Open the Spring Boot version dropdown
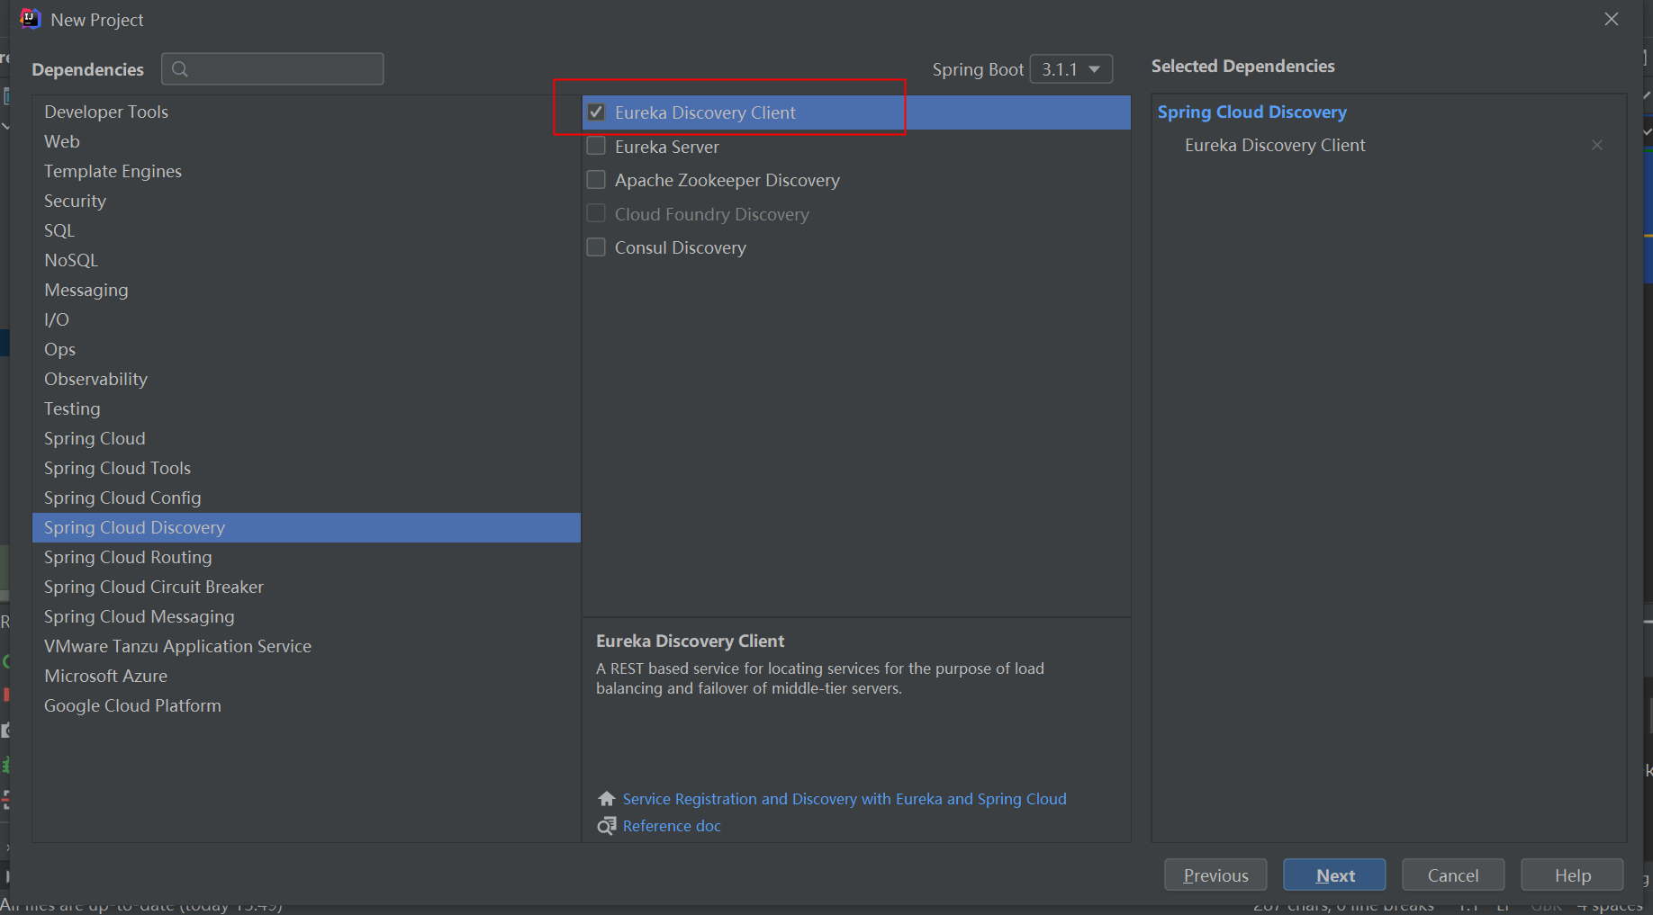The width and height of the screenshot is (1653, 915). click(1070, 69)
